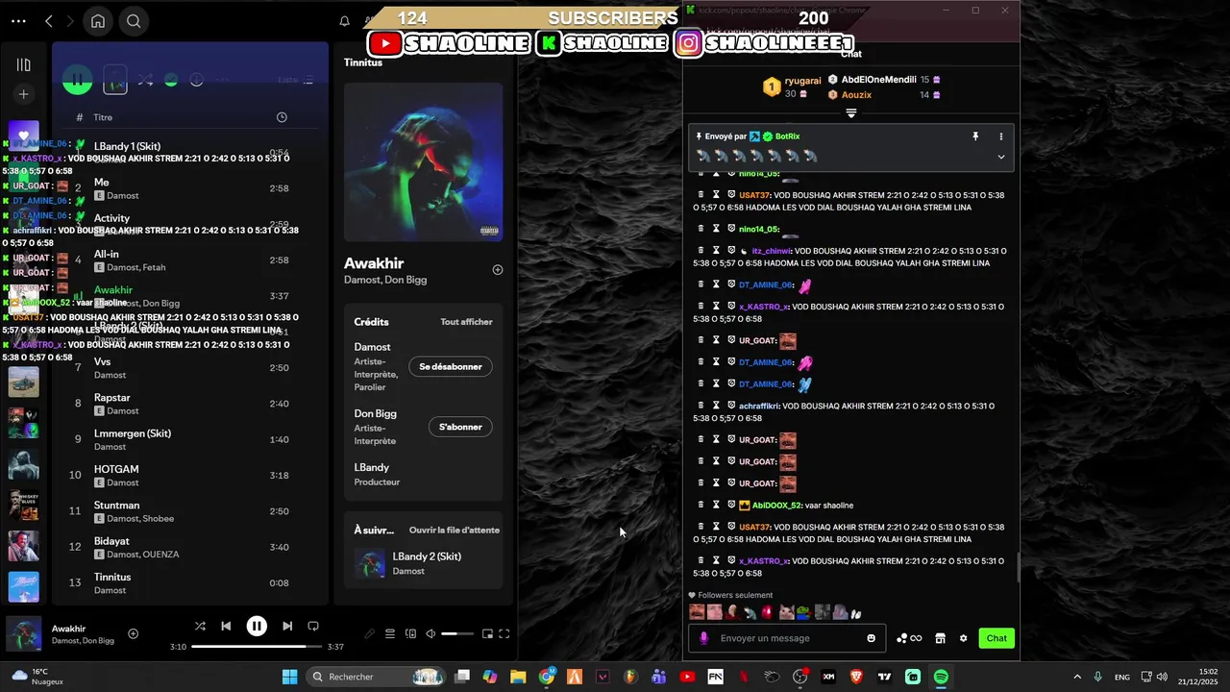Add Awakhir to library via plus beside title
1230x692 pixels.
(x=498, y=270)
